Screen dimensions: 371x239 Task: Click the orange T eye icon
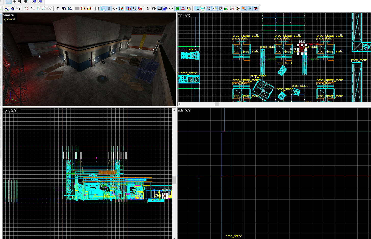[x=244, y=8]
